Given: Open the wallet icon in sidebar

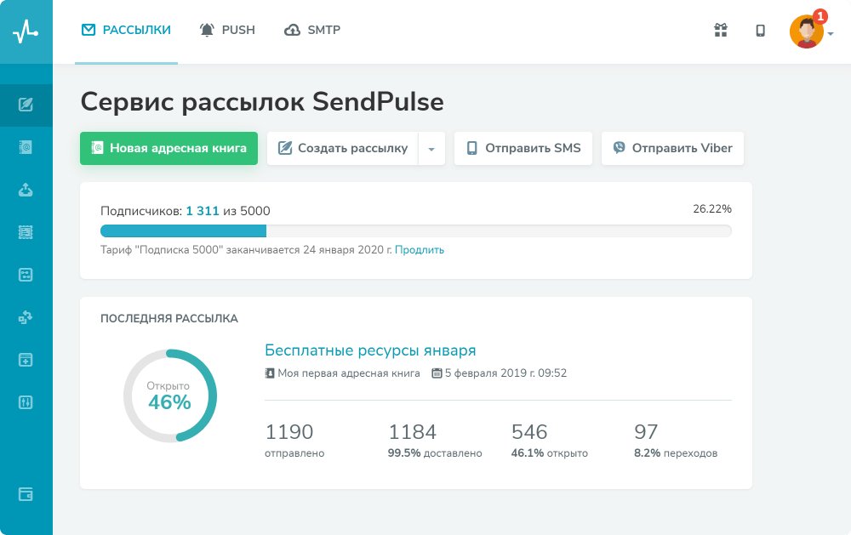Looking at the screenshot, I should (x=26, y=494).
